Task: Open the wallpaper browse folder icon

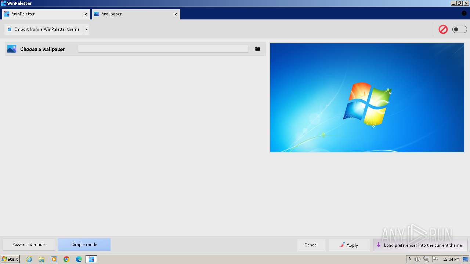Action: [x=258, y=49]
